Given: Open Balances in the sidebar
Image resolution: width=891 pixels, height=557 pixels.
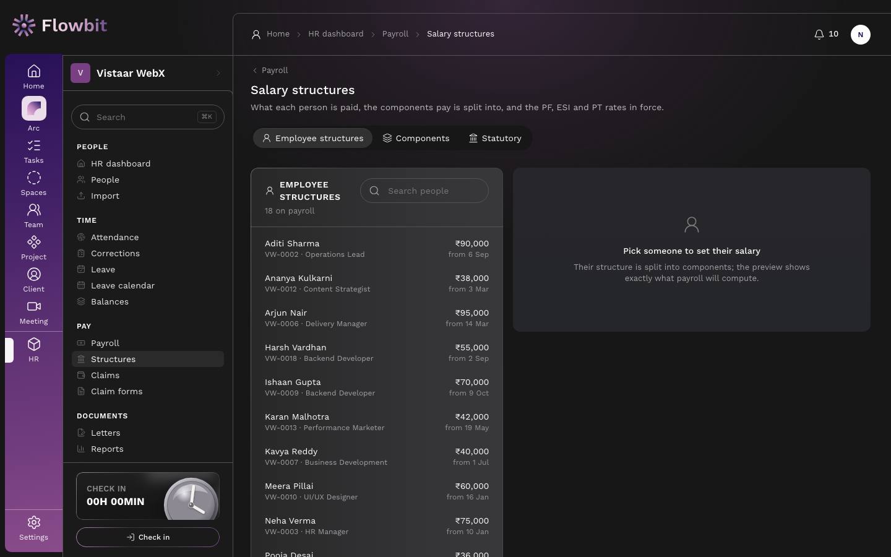Looking at the screenshot, I should click(x=148, y=301).
